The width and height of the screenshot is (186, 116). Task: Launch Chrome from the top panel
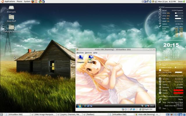tap(40, 1)
